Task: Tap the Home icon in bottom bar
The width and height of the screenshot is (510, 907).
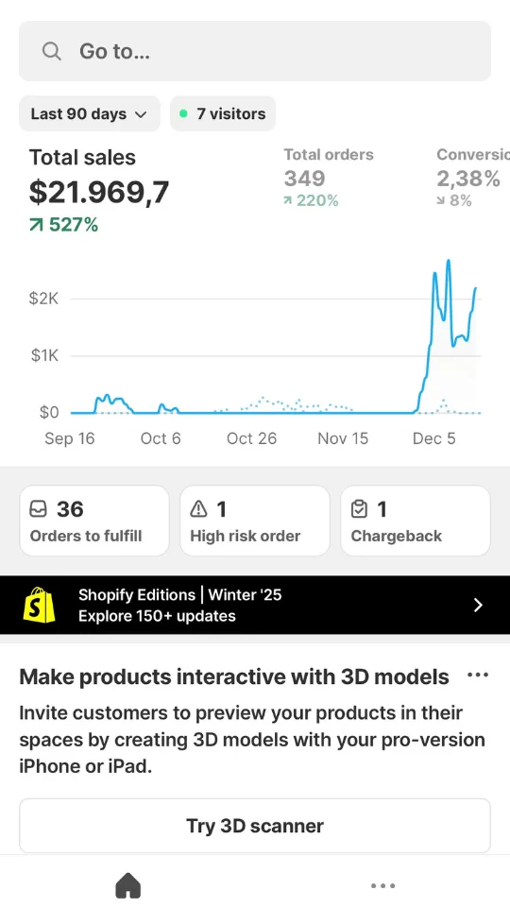Action: click(127, 885)
